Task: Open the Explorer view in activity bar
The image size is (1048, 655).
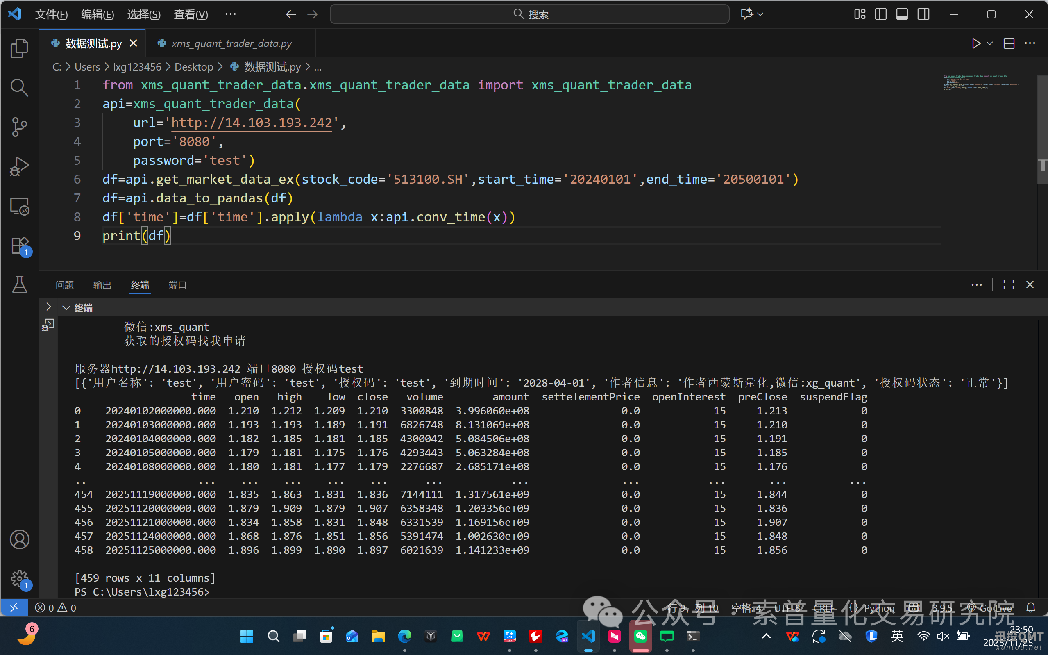Action: click(20, 48)
